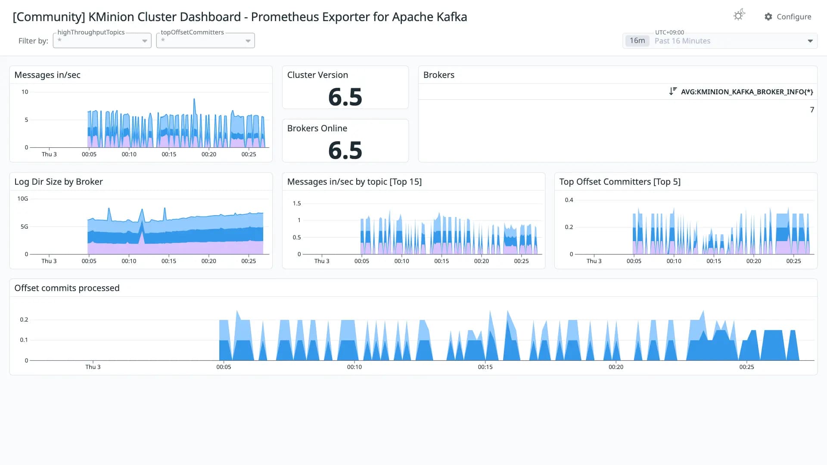Click the Configure gear icon

coord(768,16)
